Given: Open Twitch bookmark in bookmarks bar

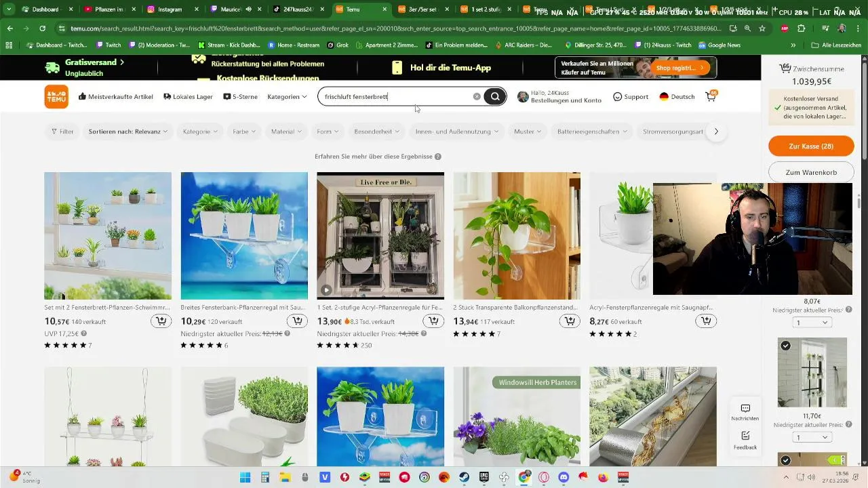Looking at the screenshot, I should tap(108, 45).
